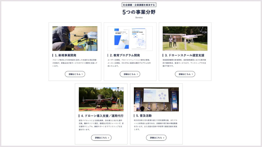This screenshot has width=262, height=147.
Task: Click the conference stage panel photo
Action: point(156,99)
